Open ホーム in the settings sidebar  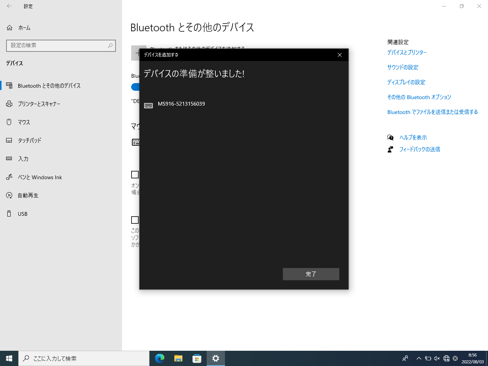(24, 28)
